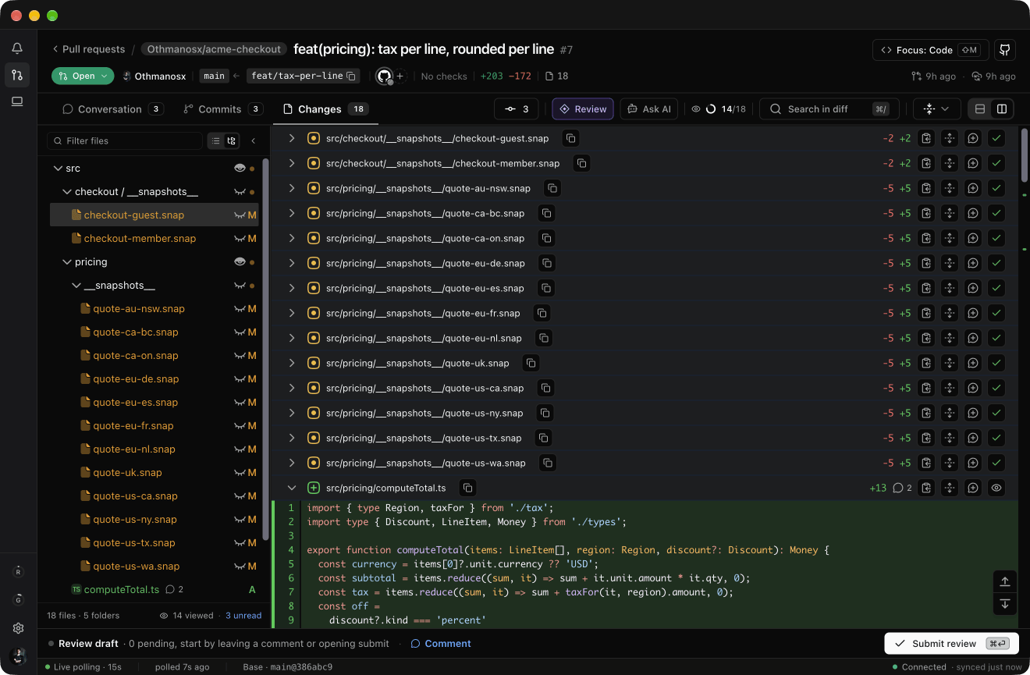Image resolution: width=1030 pixels, height=675 pixels.
Task: Open the notifications bell in left sidebar
Action: [x=17, y=48]
